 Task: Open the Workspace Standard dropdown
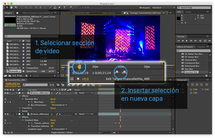[163, 8]
